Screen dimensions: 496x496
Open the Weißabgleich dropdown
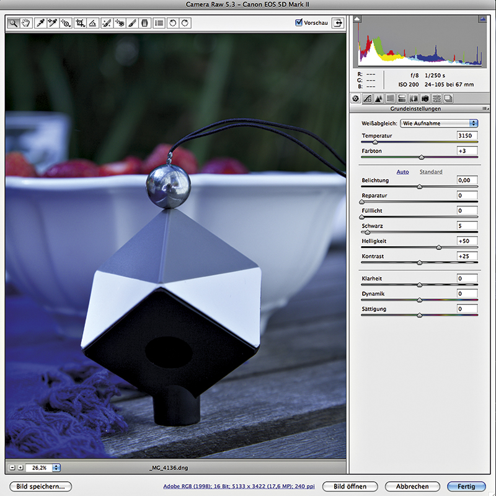(x=439, y=123)
